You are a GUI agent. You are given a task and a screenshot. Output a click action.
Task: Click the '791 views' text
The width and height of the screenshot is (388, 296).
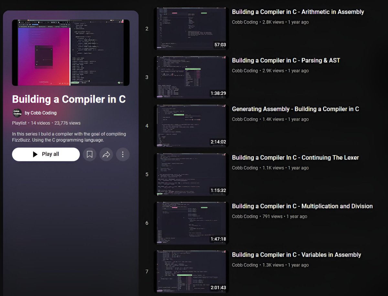(x=273, y=217)
